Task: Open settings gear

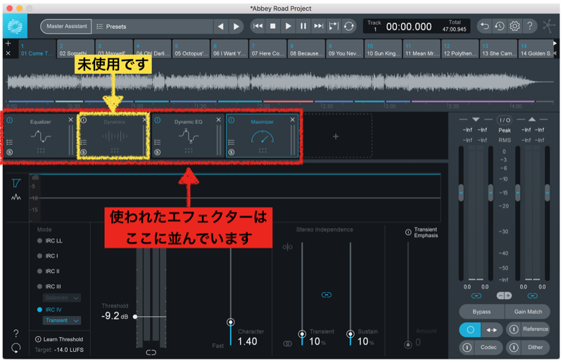Action: point(514,26)
